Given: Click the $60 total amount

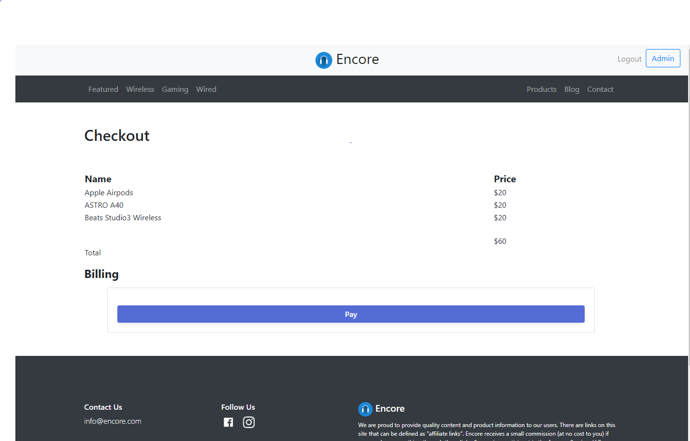Looking at the screenshot, I should point(500,241).
